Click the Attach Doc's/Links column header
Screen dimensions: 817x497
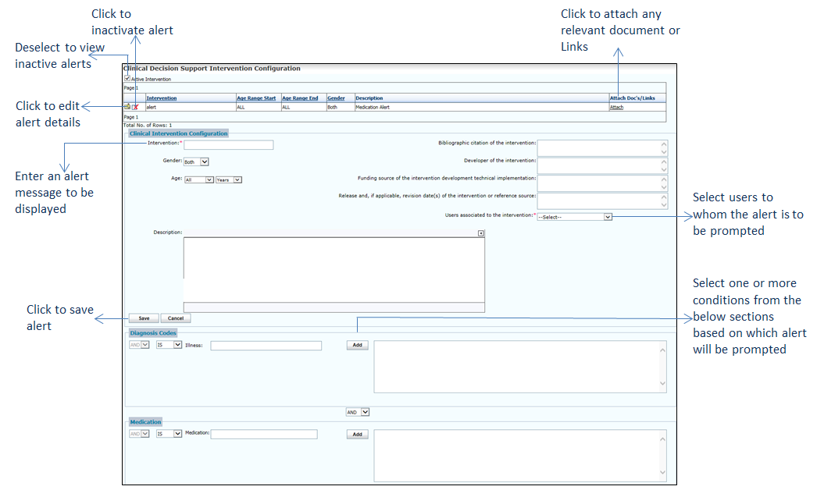point(633,98)
